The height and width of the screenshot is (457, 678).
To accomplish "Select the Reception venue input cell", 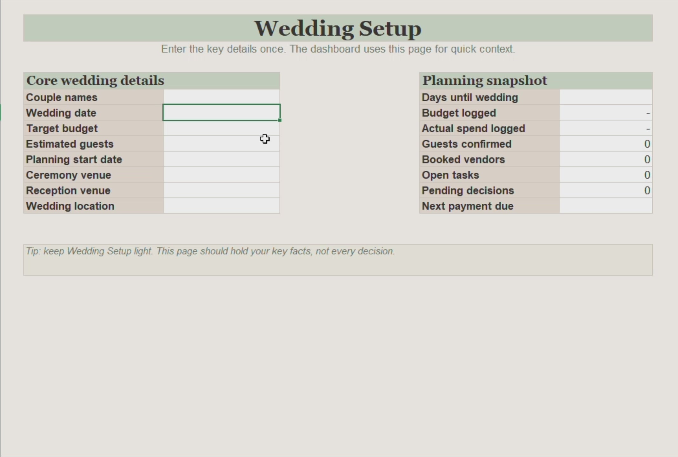I will tap(222, 190).
